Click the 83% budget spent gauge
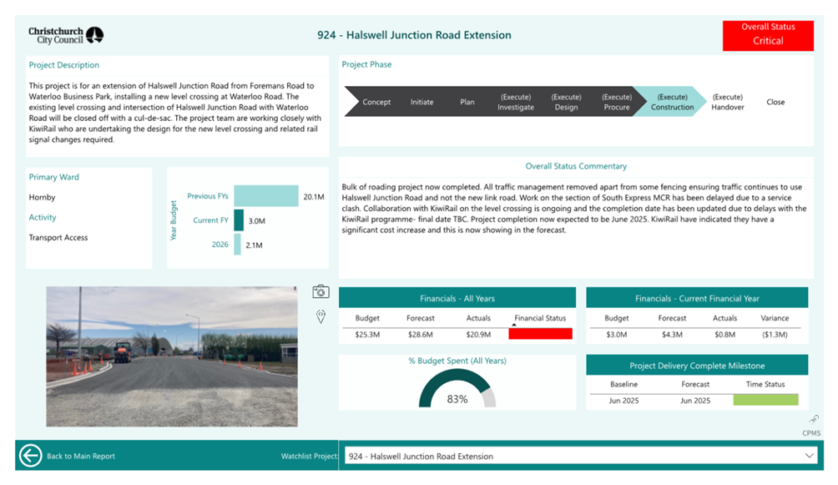The width and height of the screenshot is (838, 485). point(457,388)
